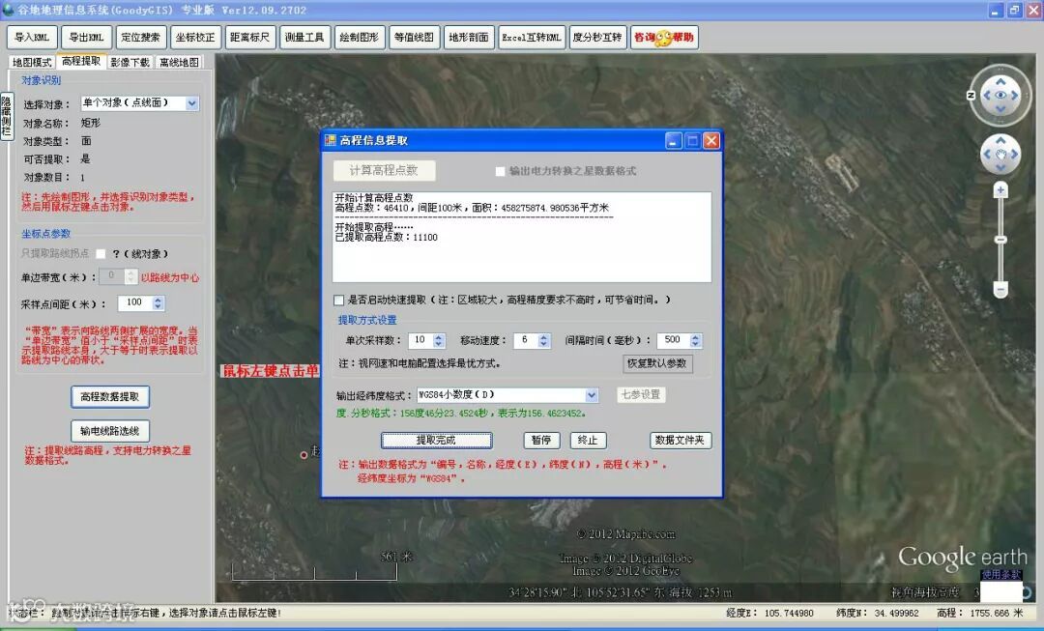Screen dimensions: 1044x631
Task: Toggle the 只提取路线拐点 checkbox
Action: click(101, 253)
